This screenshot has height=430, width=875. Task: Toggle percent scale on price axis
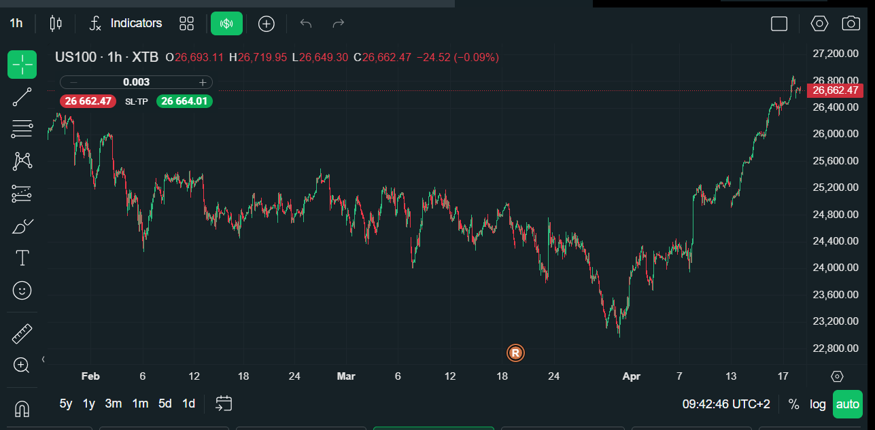(x=793, y=404)
